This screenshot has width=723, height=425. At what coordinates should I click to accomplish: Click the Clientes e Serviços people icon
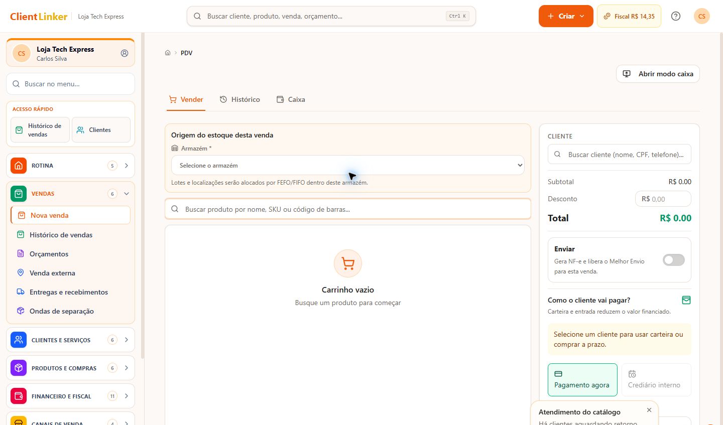point(19,340)
